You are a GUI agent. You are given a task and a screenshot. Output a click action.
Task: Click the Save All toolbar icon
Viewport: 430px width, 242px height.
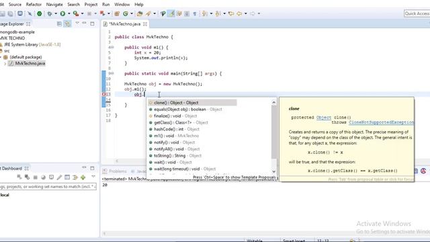coord(11,13)
